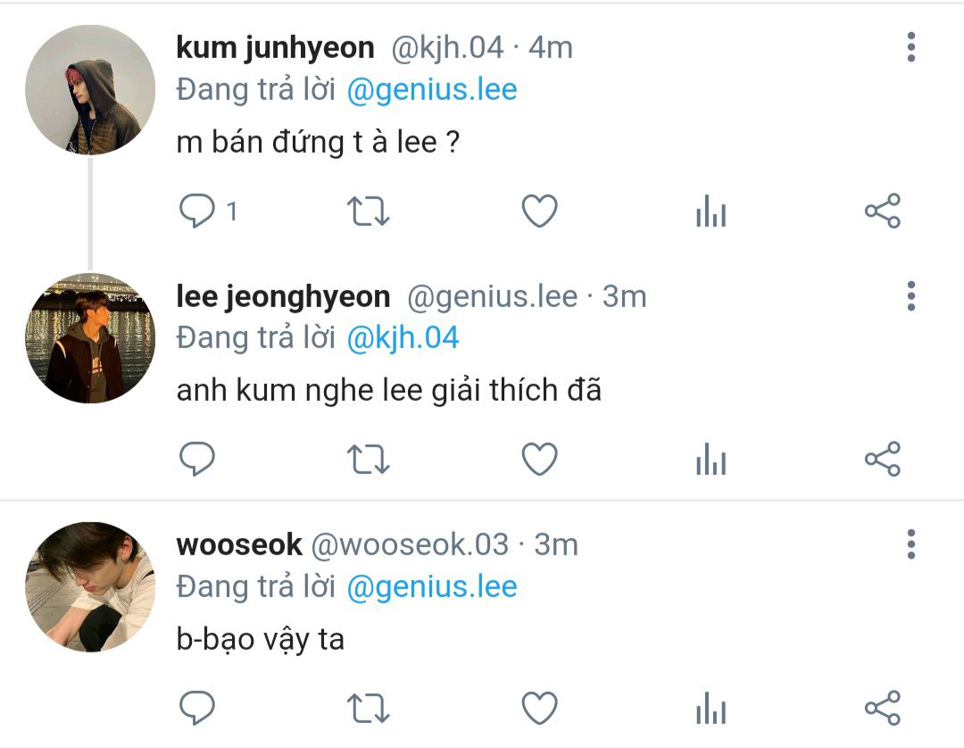This screenshot has height=748, width=964.
Task: Open more options on kum junhyeon's tweet
Action: (x=911, y=47)
